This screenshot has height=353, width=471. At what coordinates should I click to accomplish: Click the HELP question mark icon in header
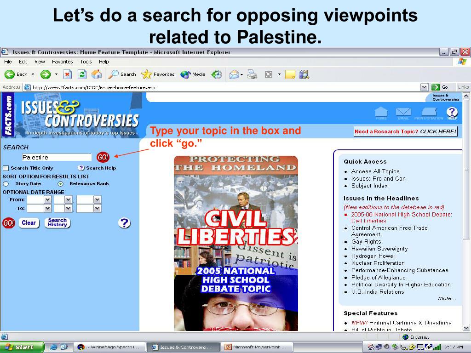tap(452, 113)
